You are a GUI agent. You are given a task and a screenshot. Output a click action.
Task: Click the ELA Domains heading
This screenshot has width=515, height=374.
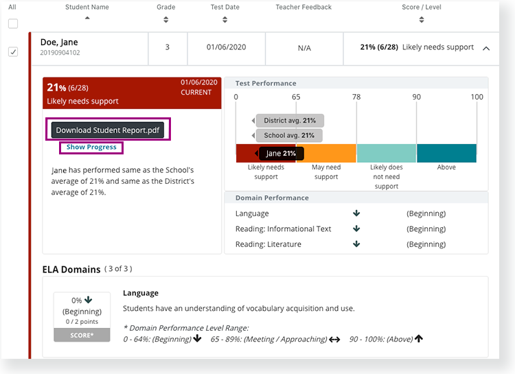coord(71,270)
